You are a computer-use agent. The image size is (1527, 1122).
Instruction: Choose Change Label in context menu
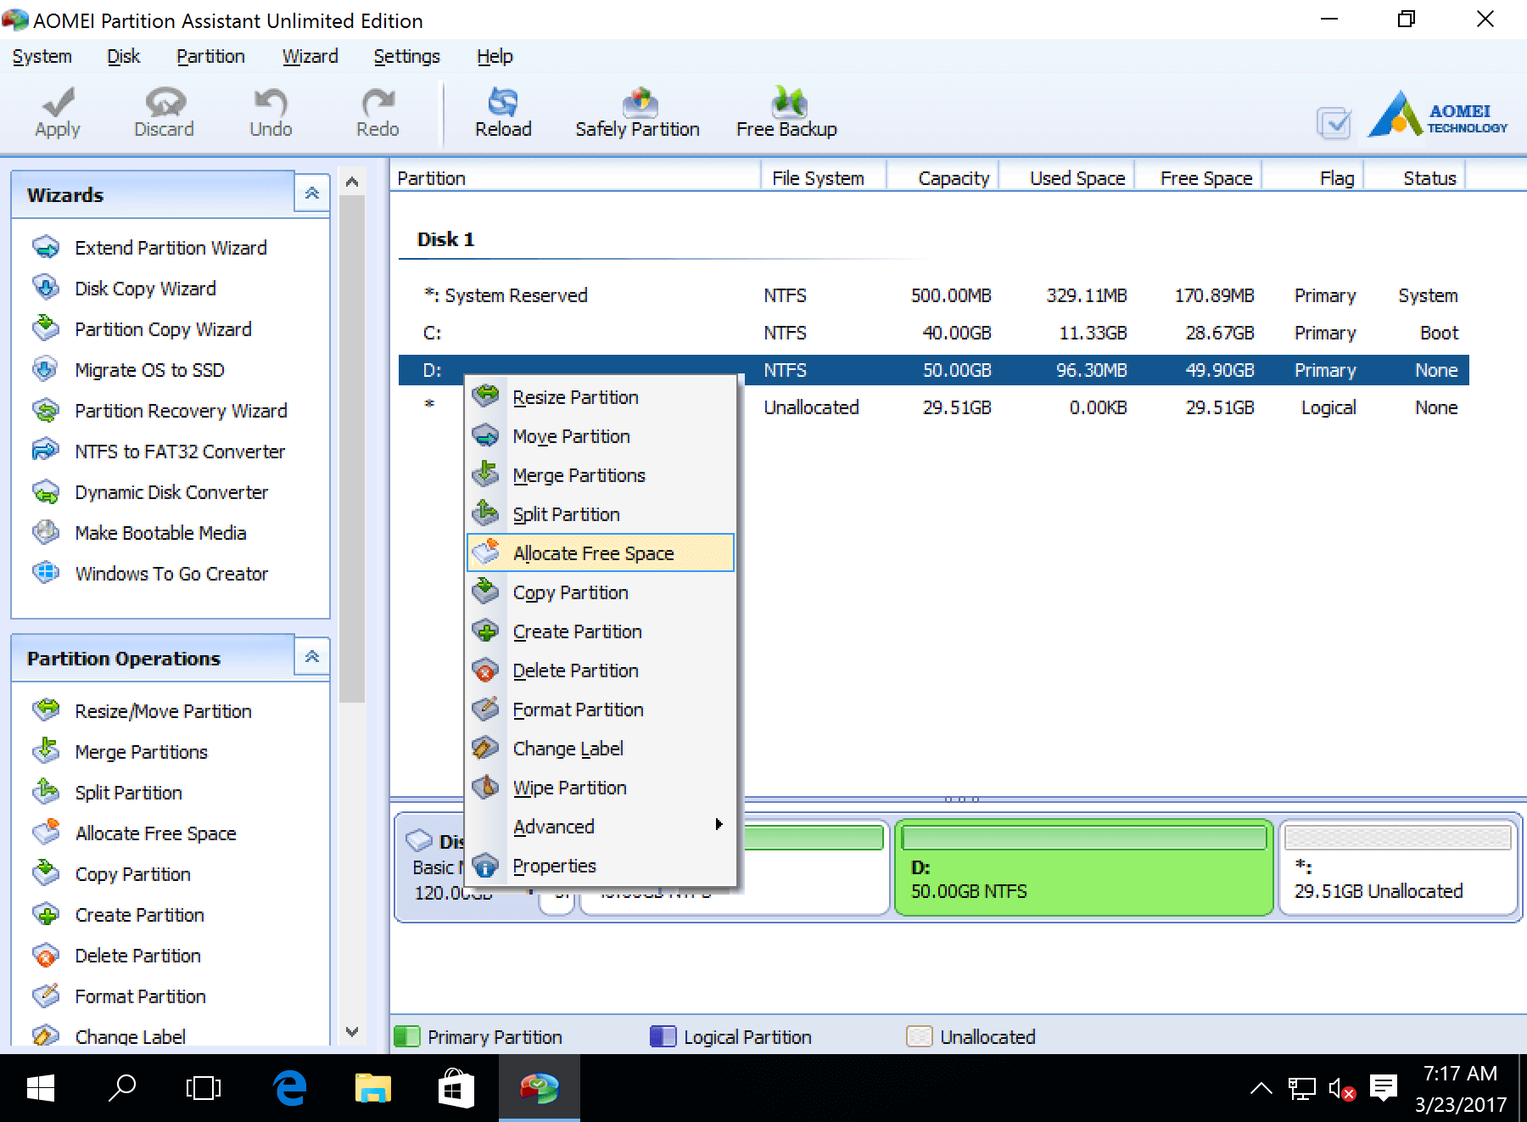(601, 749)
